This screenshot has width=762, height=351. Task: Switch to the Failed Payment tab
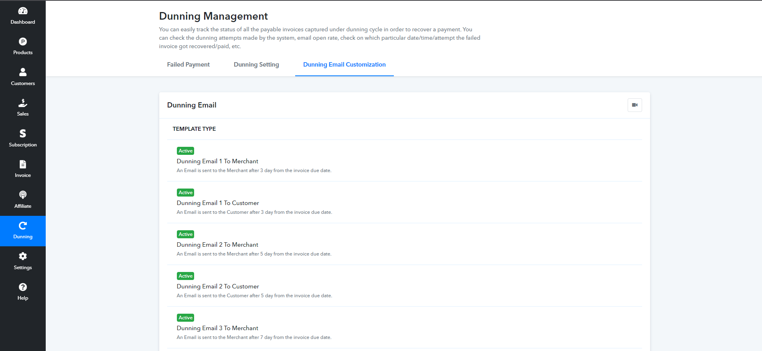pos(188,65)
